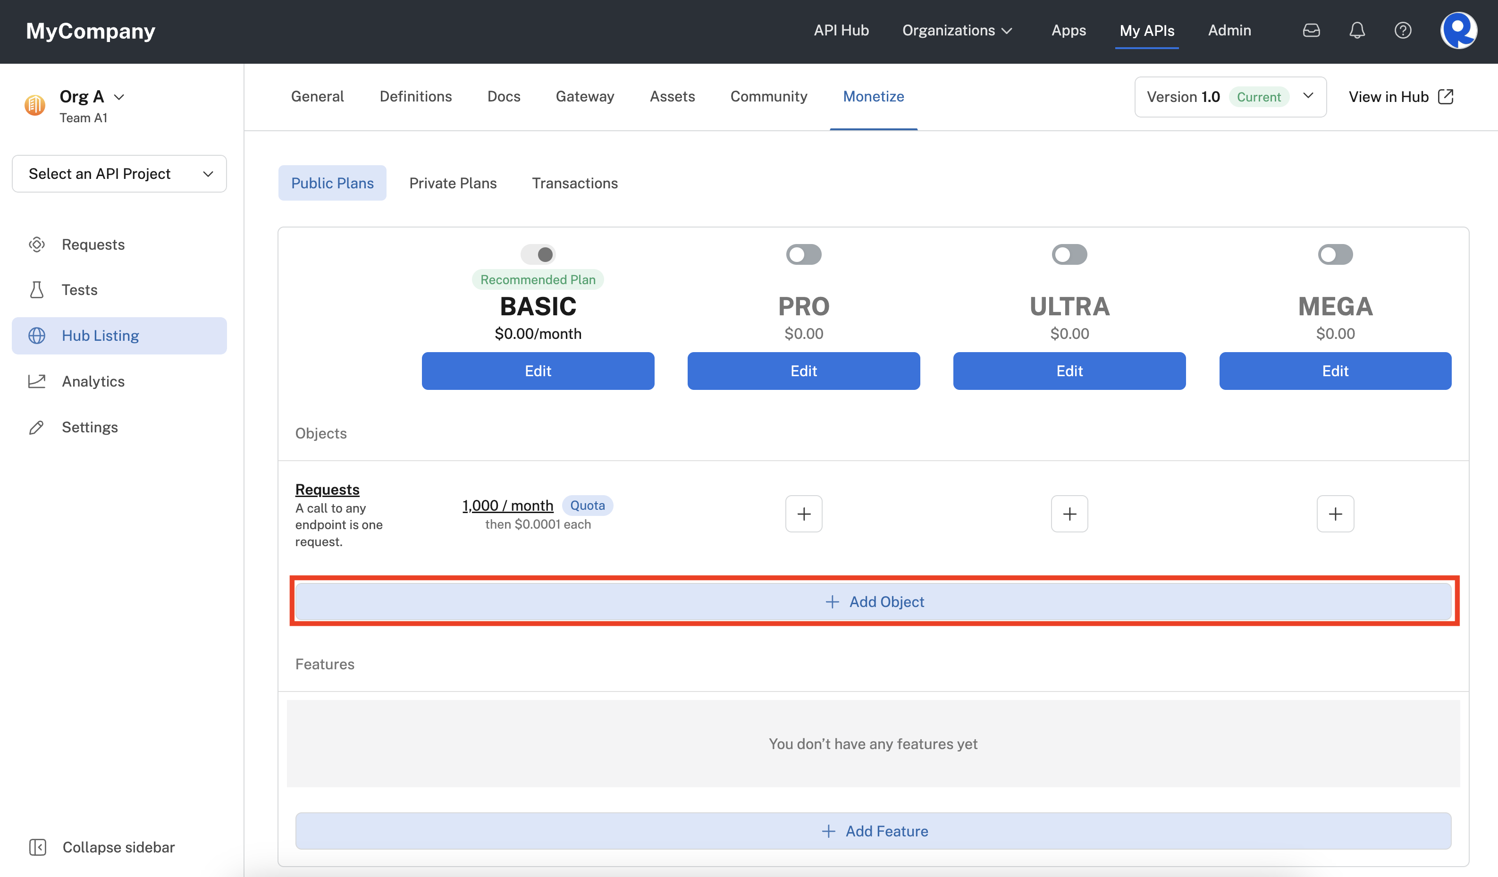Click the Requests sidebar icon
This screenshot has width=1498, height=877.
click(x=36, y=245)
